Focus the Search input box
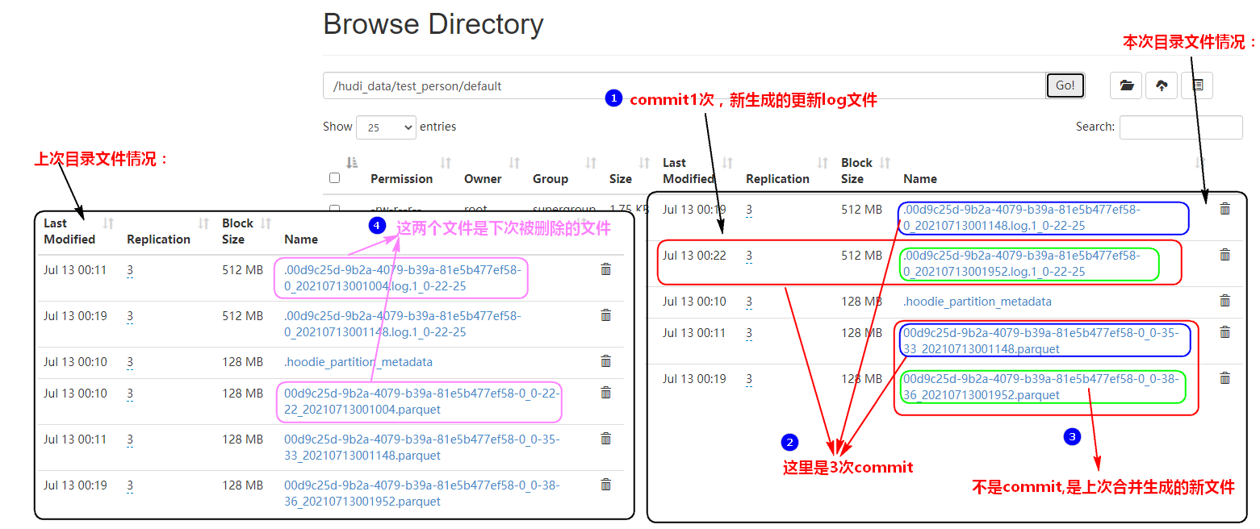This screenshot has width=1260, height=529. point(1181,127)
